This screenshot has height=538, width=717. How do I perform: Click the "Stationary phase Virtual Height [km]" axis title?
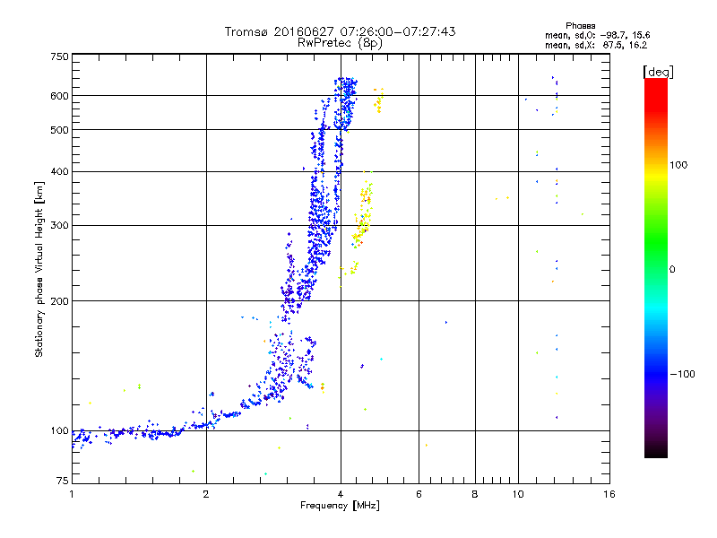[x=39, y=269]
